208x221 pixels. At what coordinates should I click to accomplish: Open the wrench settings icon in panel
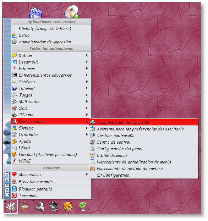(40, 207)
